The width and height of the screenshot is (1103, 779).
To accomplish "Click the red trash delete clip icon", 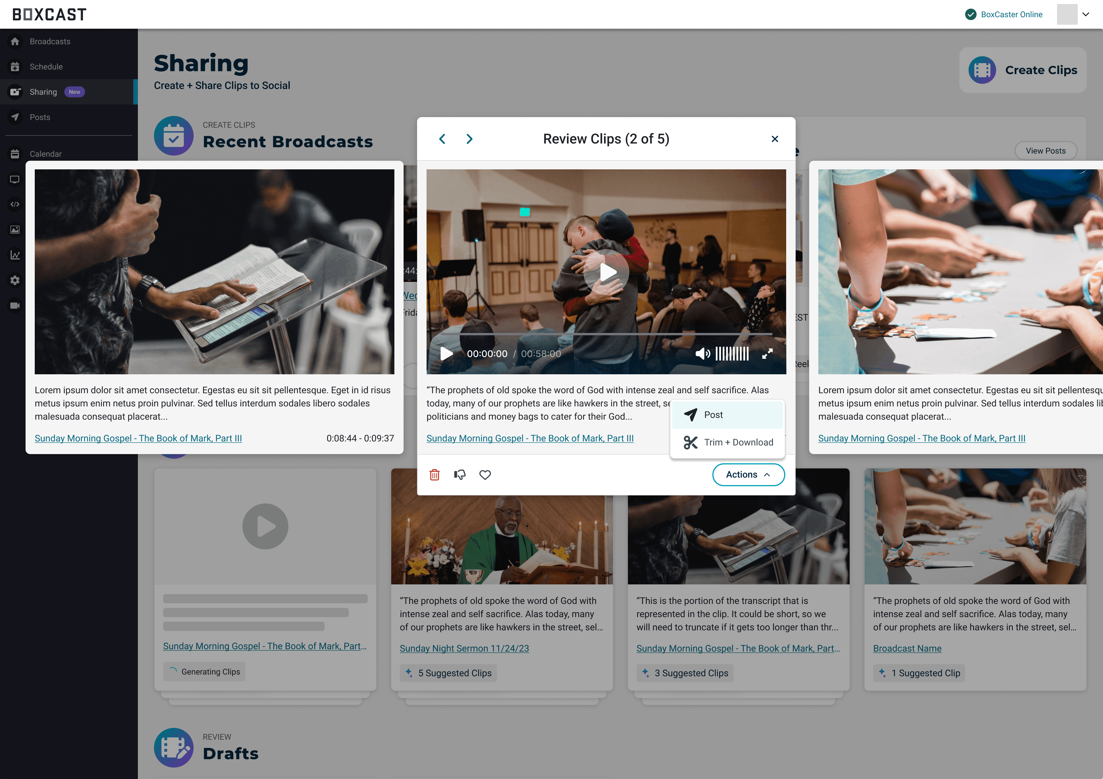I will pos(434,475).
